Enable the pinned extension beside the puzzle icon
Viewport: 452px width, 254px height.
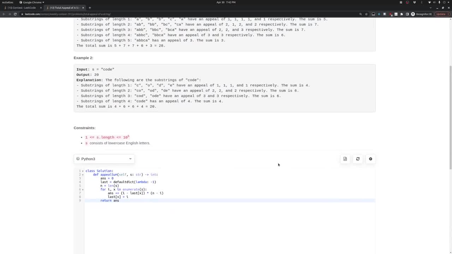[x=396, y=14]
